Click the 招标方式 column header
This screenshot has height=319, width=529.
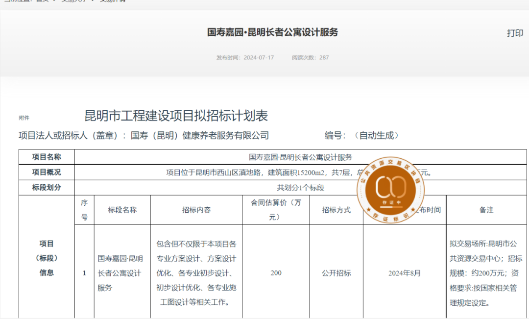(x=336, y=210)
